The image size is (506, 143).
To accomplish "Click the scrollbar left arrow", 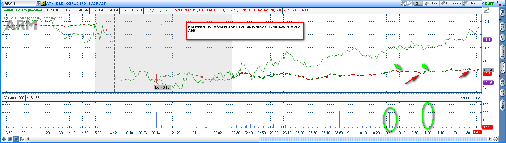I will coord(28,139).
